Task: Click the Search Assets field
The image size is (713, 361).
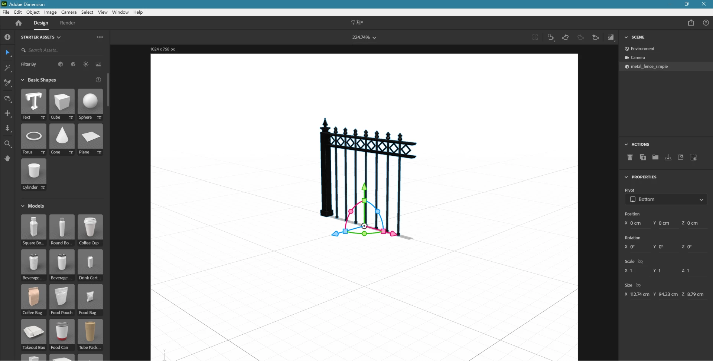Action: point(62,50)
